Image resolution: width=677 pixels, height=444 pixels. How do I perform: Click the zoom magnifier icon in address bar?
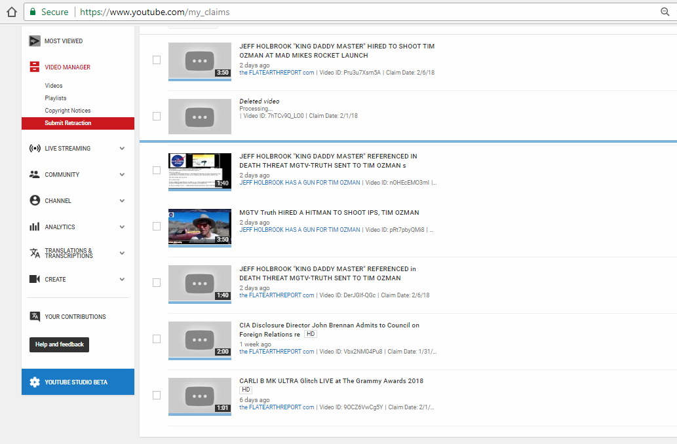click(665, 12)
